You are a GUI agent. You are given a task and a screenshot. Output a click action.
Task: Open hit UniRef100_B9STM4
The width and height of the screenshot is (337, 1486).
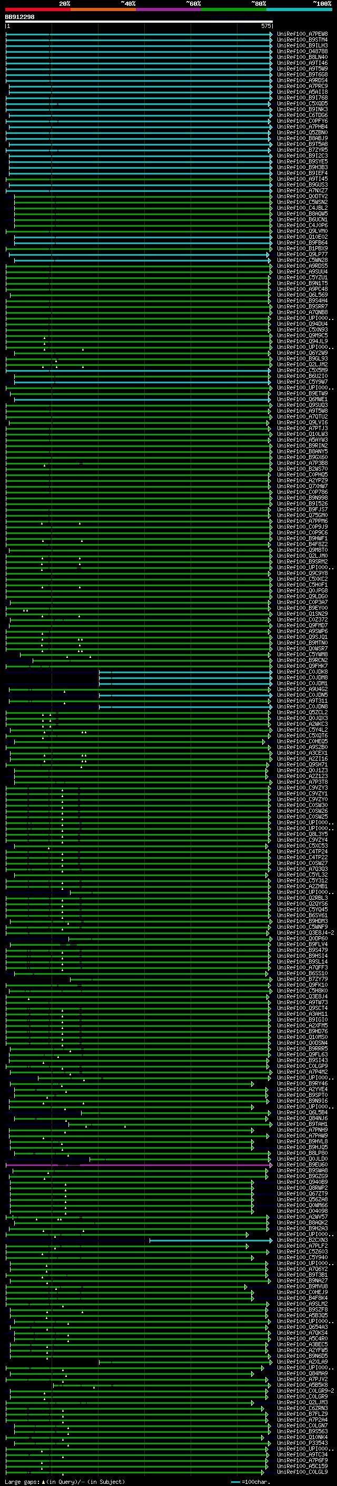pos(302,40)
